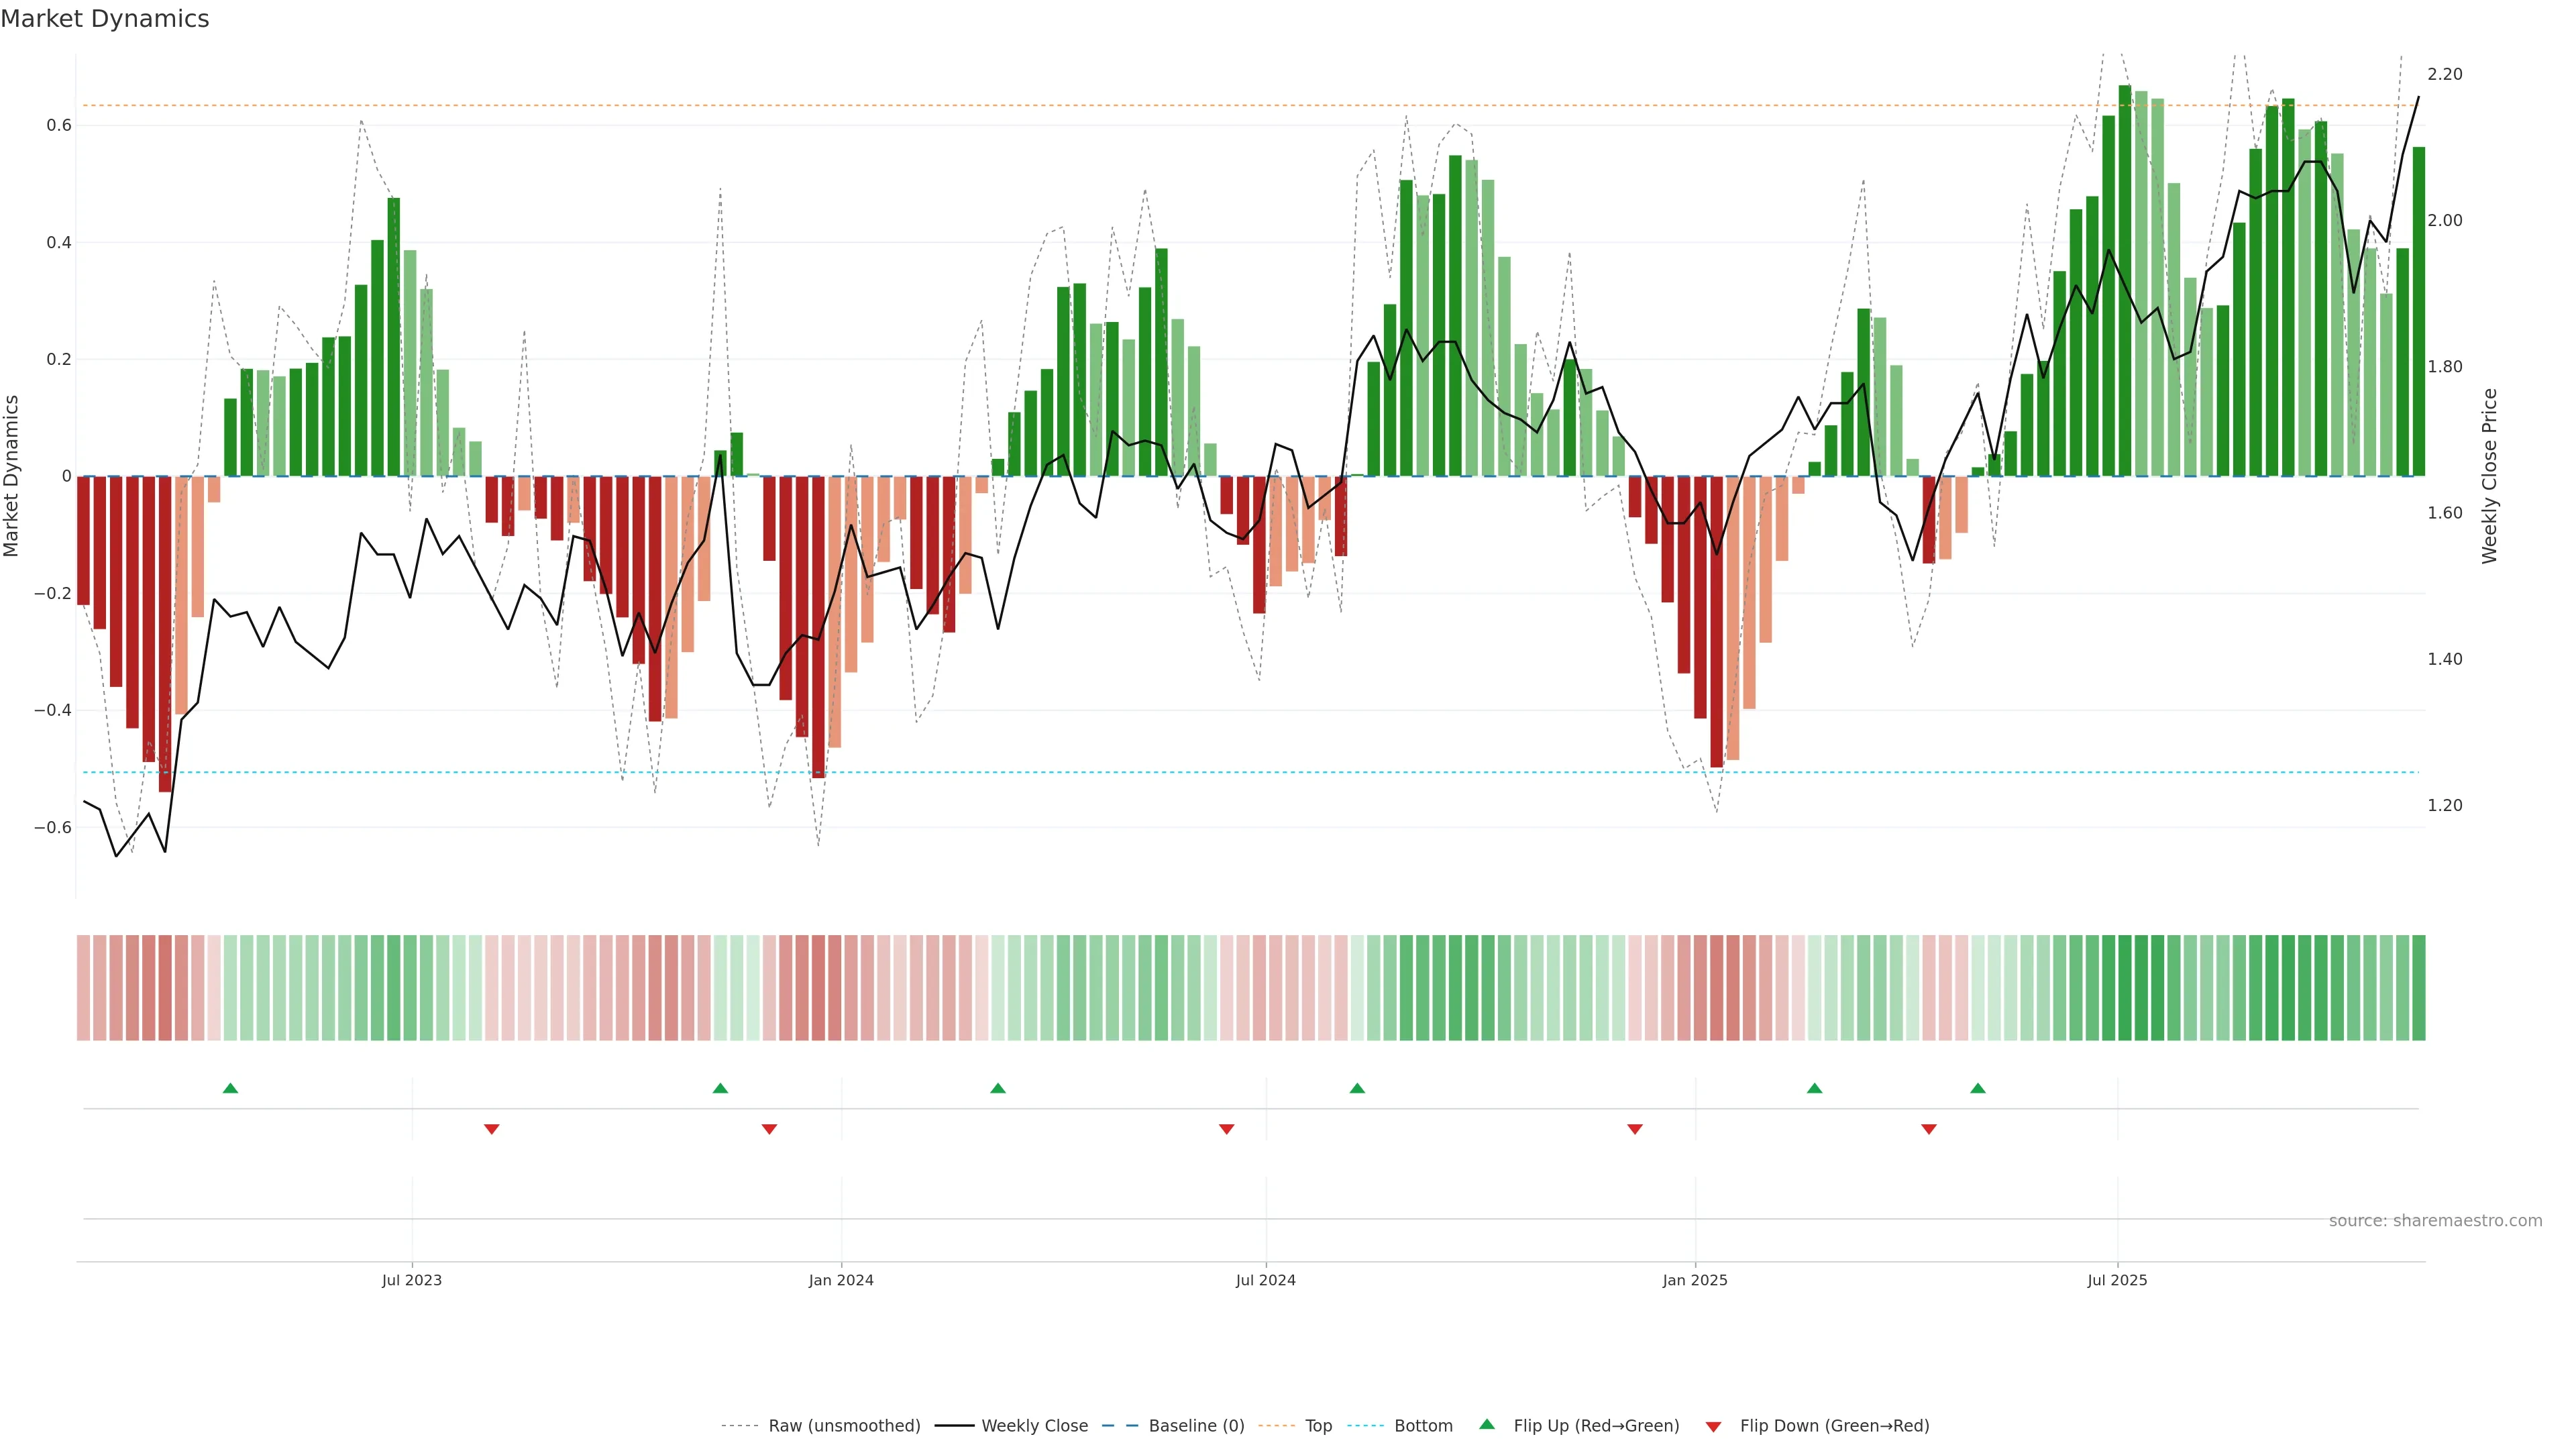
Task: Click the Market Dynamics chart title
Action: click(105, 19)
